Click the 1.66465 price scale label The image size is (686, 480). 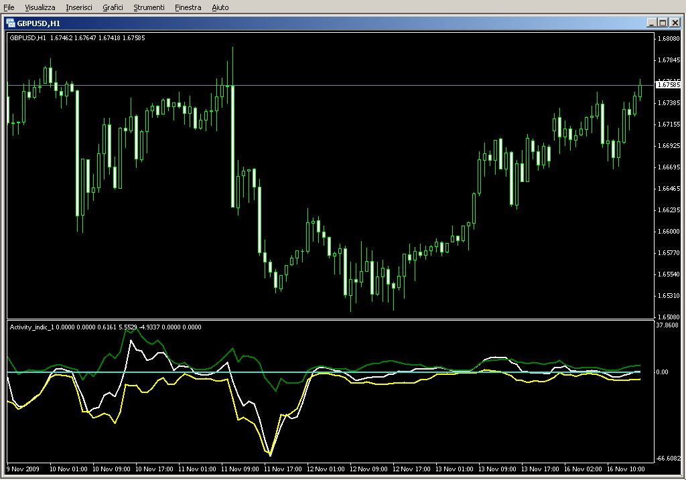669,188
